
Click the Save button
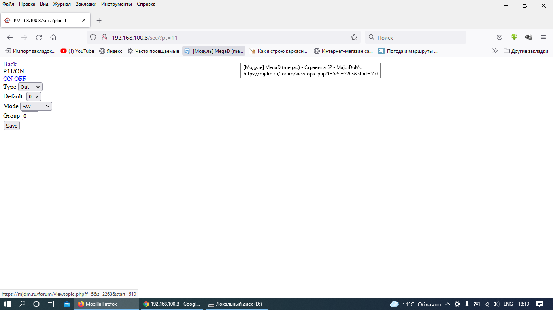tap(12, 126)
